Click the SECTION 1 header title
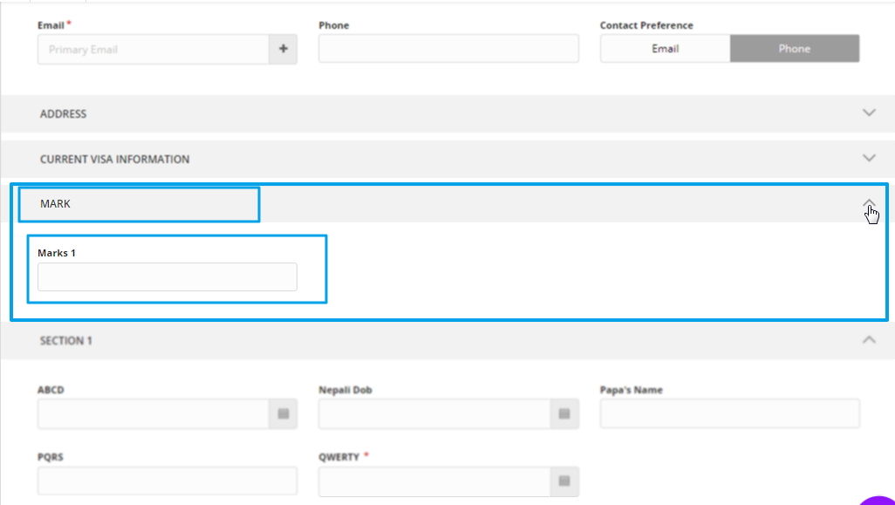 tap(66, 341)
